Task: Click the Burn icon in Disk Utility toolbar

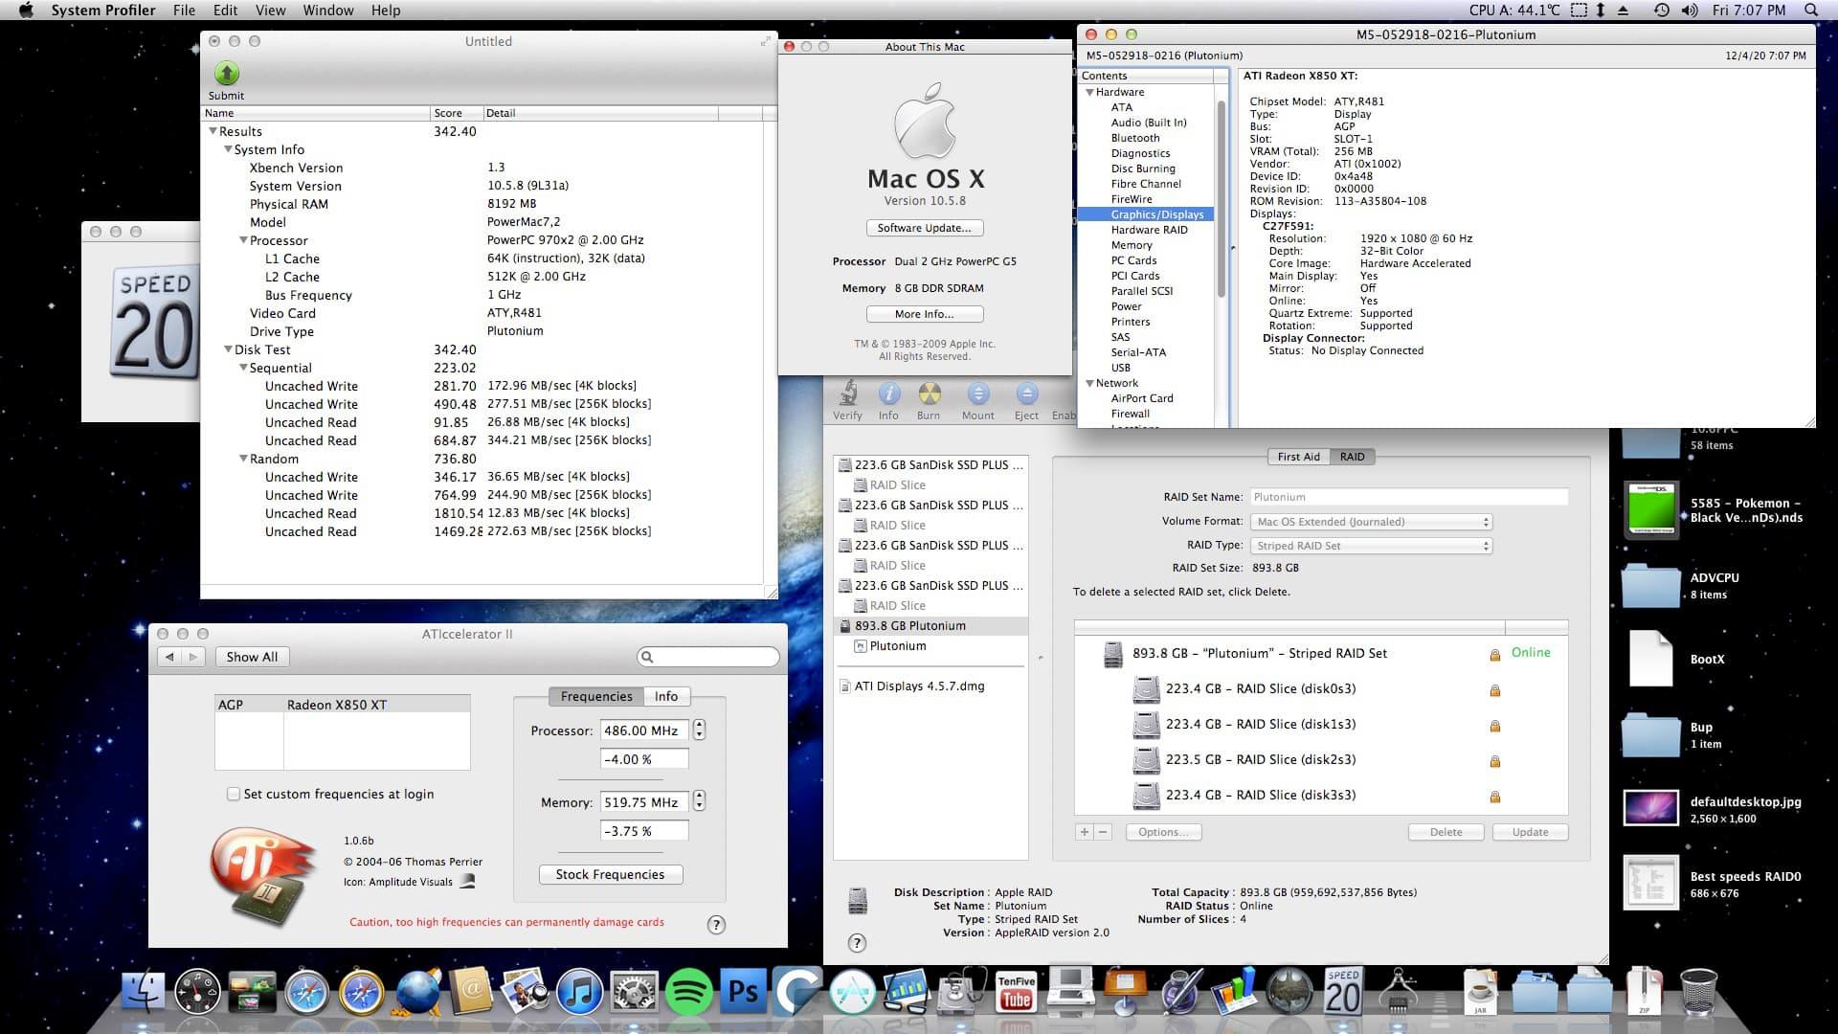Action: tap(929, 393)
